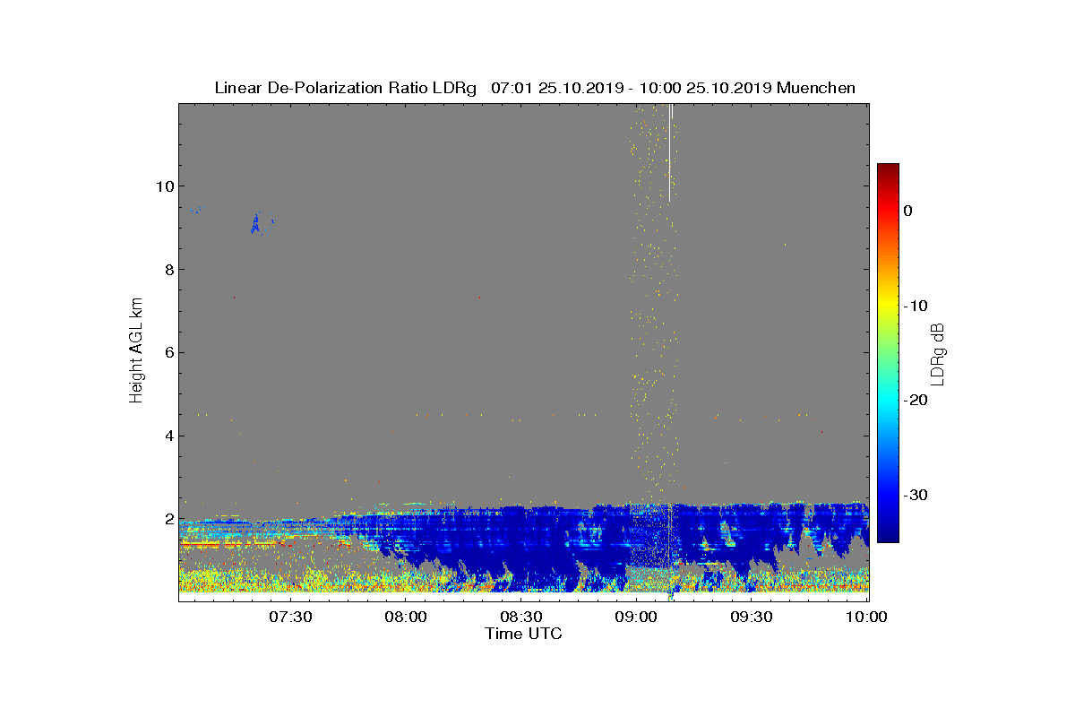Click the 10:00 time tick label
This screenshot has width=1075, height=717.
pyautogui.click(x=867, y=618)
